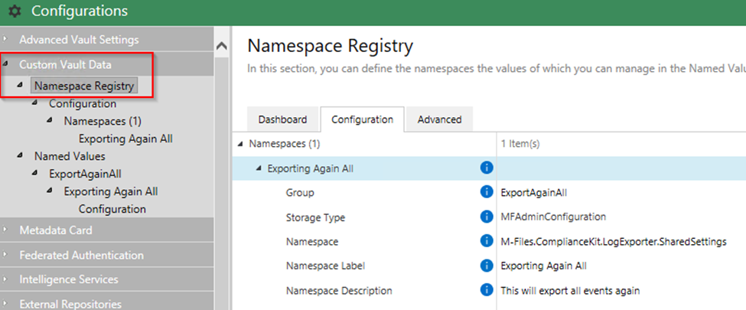The height and width of the screenshot is (310, 746).
Task: Collapse Custom Vault Data section arrow
Action: 5,64
